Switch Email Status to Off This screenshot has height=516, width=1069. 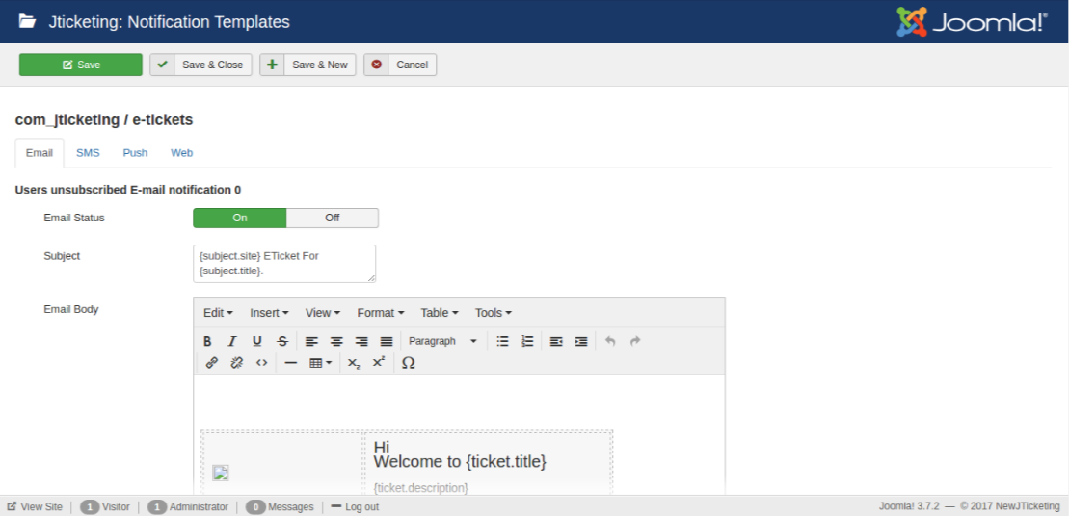click(x=333, y=218)
